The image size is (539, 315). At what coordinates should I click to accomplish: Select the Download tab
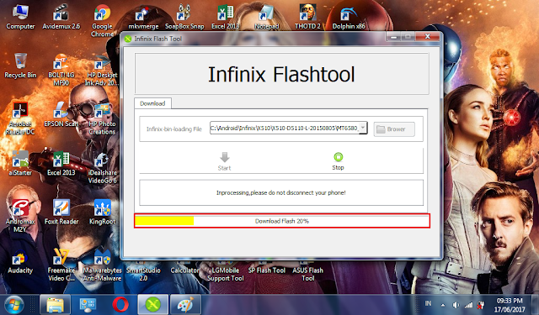click(x=152, y=103)
